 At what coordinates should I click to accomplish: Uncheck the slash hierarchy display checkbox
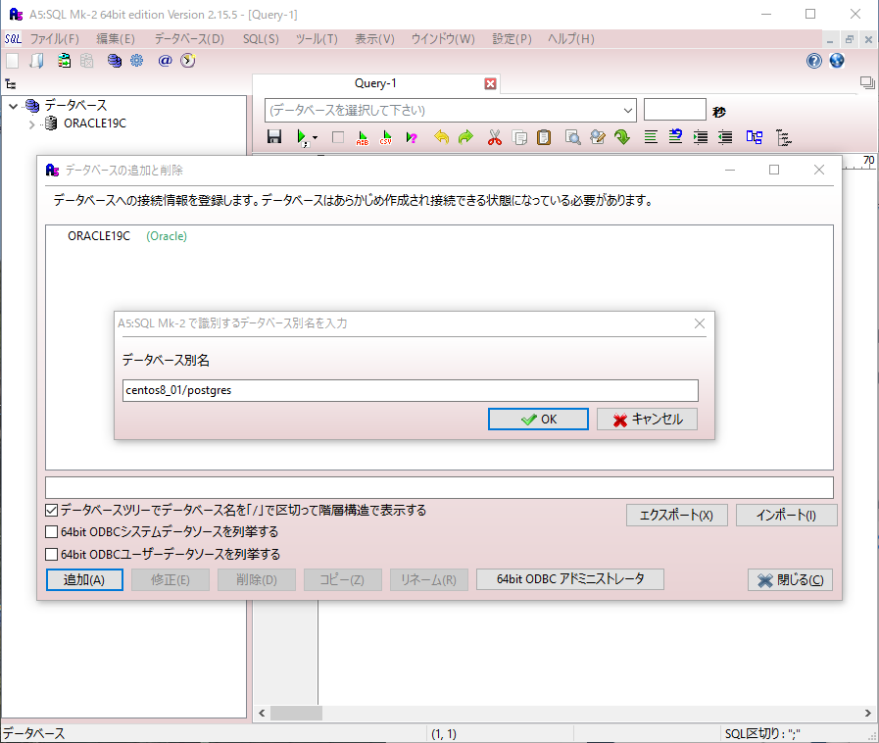tap(52, 511)
